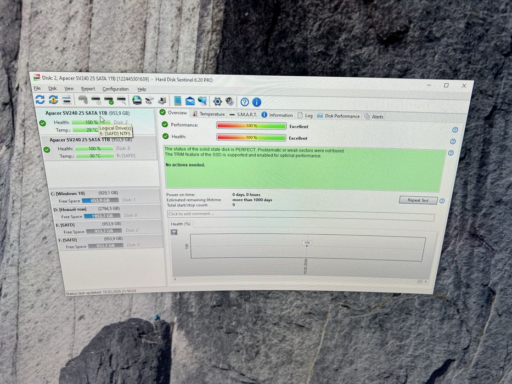Image resolution: width=512 pixels, height=384 pixels.
Task: Switch to the Temperature tab
Action: click(209, 114)
